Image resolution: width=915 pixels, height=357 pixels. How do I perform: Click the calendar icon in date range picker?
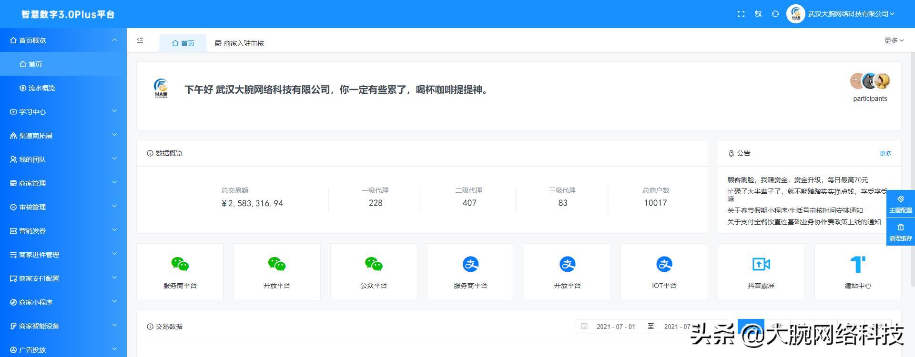584,326
